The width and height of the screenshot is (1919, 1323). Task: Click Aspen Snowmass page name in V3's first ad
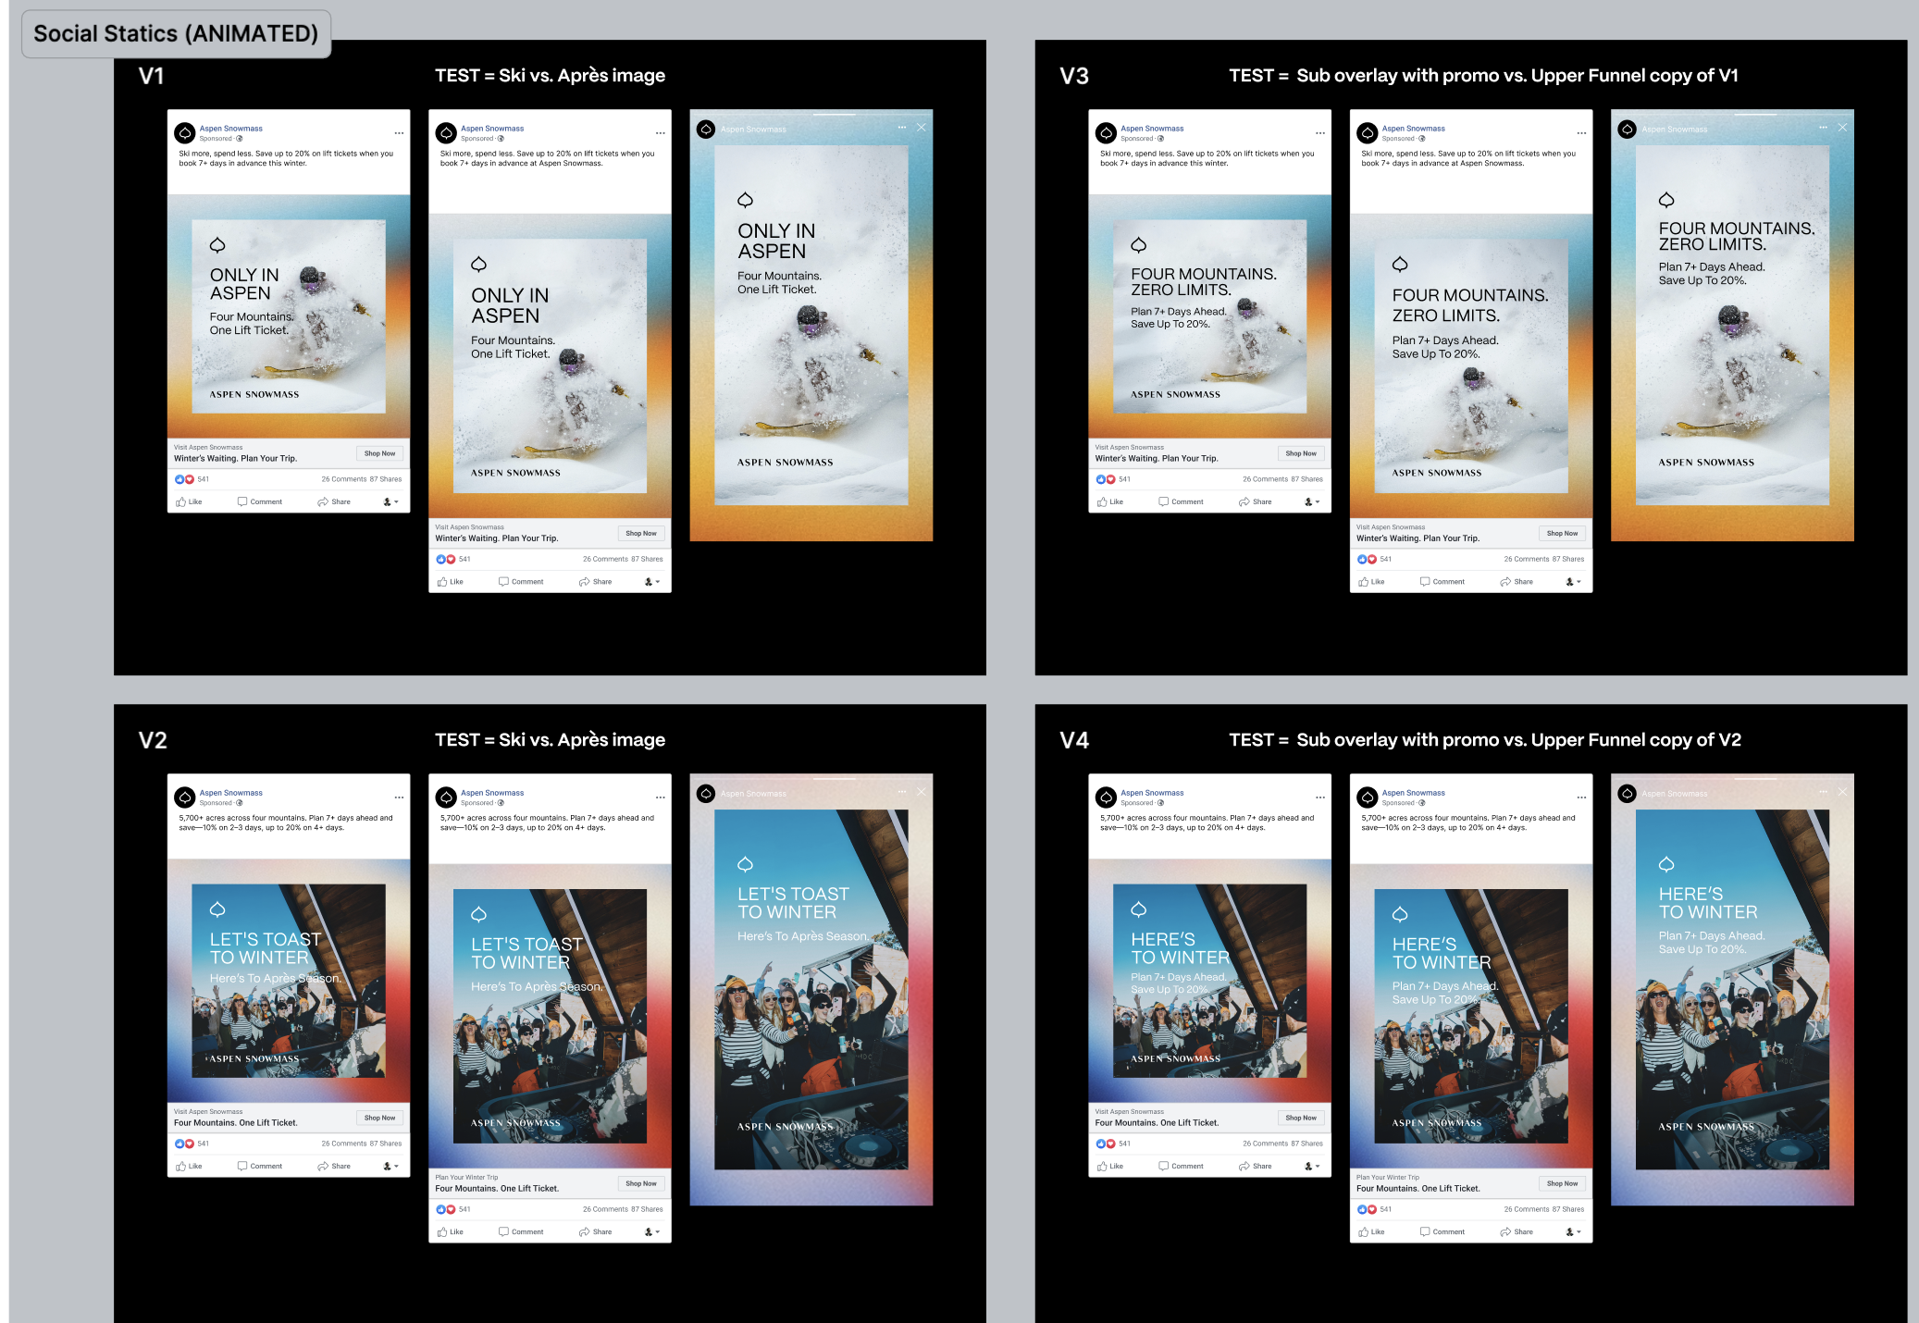point(1152,129)
